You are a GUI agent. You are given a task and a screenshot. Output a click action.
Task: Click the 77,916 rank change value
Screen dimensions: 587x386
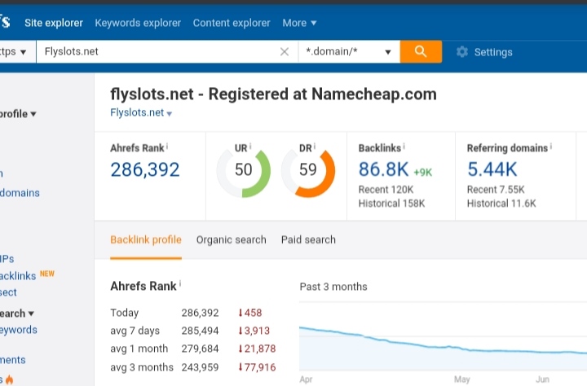coord(257,367)
